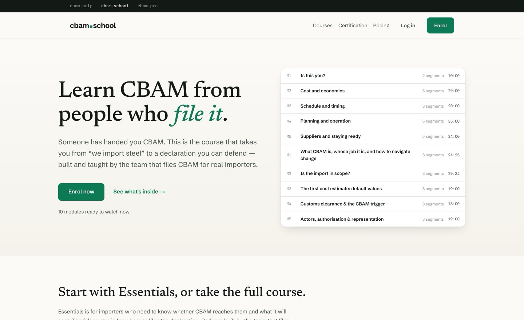Screen dimensions: 524x320
Task: Click 'Start with Essentials' section heading
Action: (182, 292)
